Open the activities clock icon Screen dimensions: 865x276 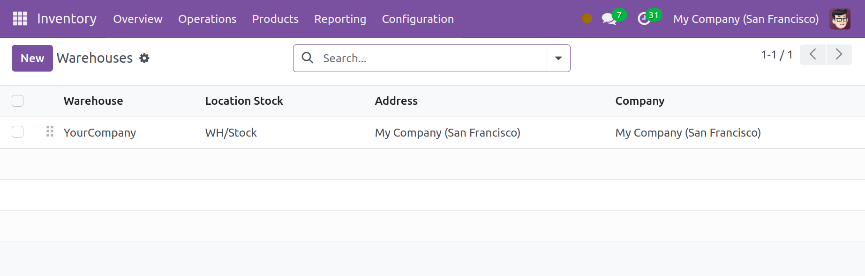[x=644, y=19]
